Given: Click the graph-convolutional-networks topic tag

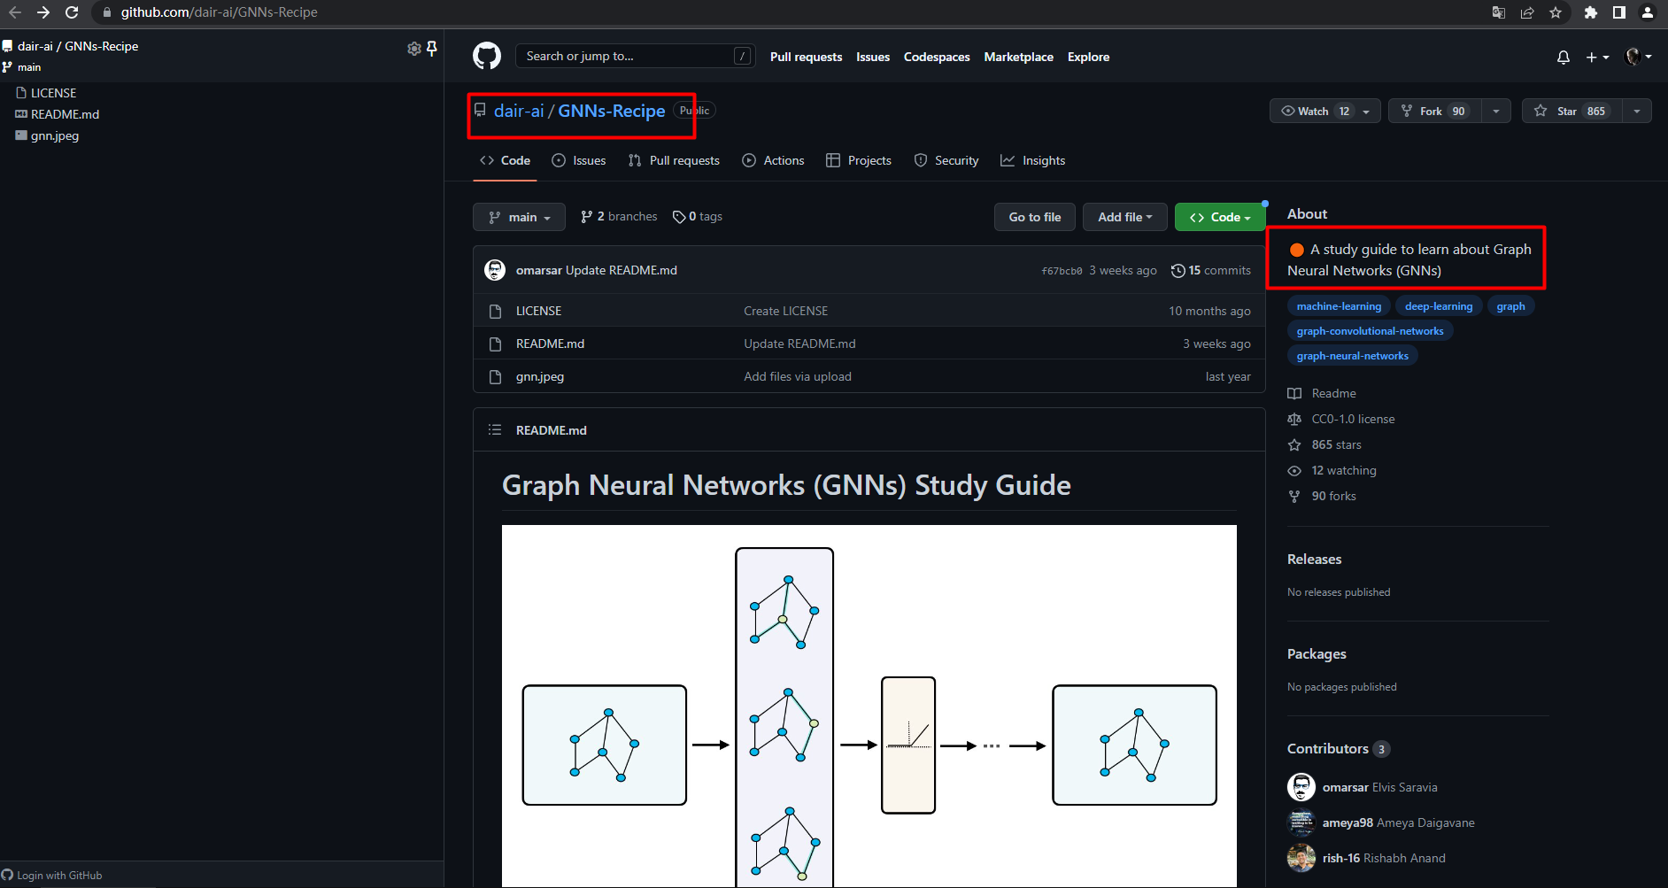Looking at the screenshot, I should [1370, 331].
